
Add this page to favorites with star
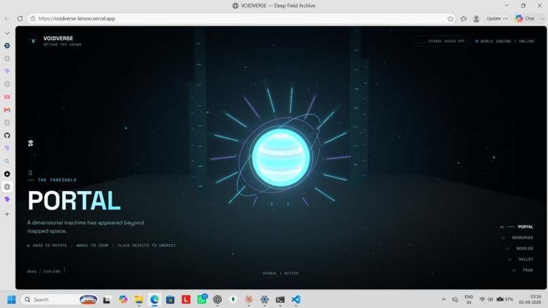450,18
